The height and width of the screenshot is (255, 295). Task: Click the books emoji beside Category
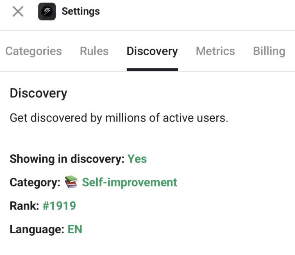point(71,182)
